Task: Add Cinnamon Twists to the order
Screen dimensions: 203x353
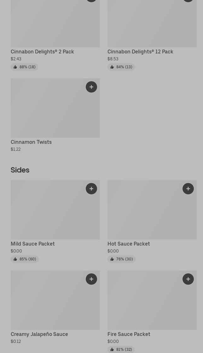Action: point(91,87)
